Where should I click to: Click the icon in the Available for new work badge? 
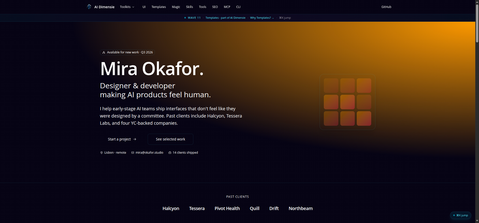[104, 53]
